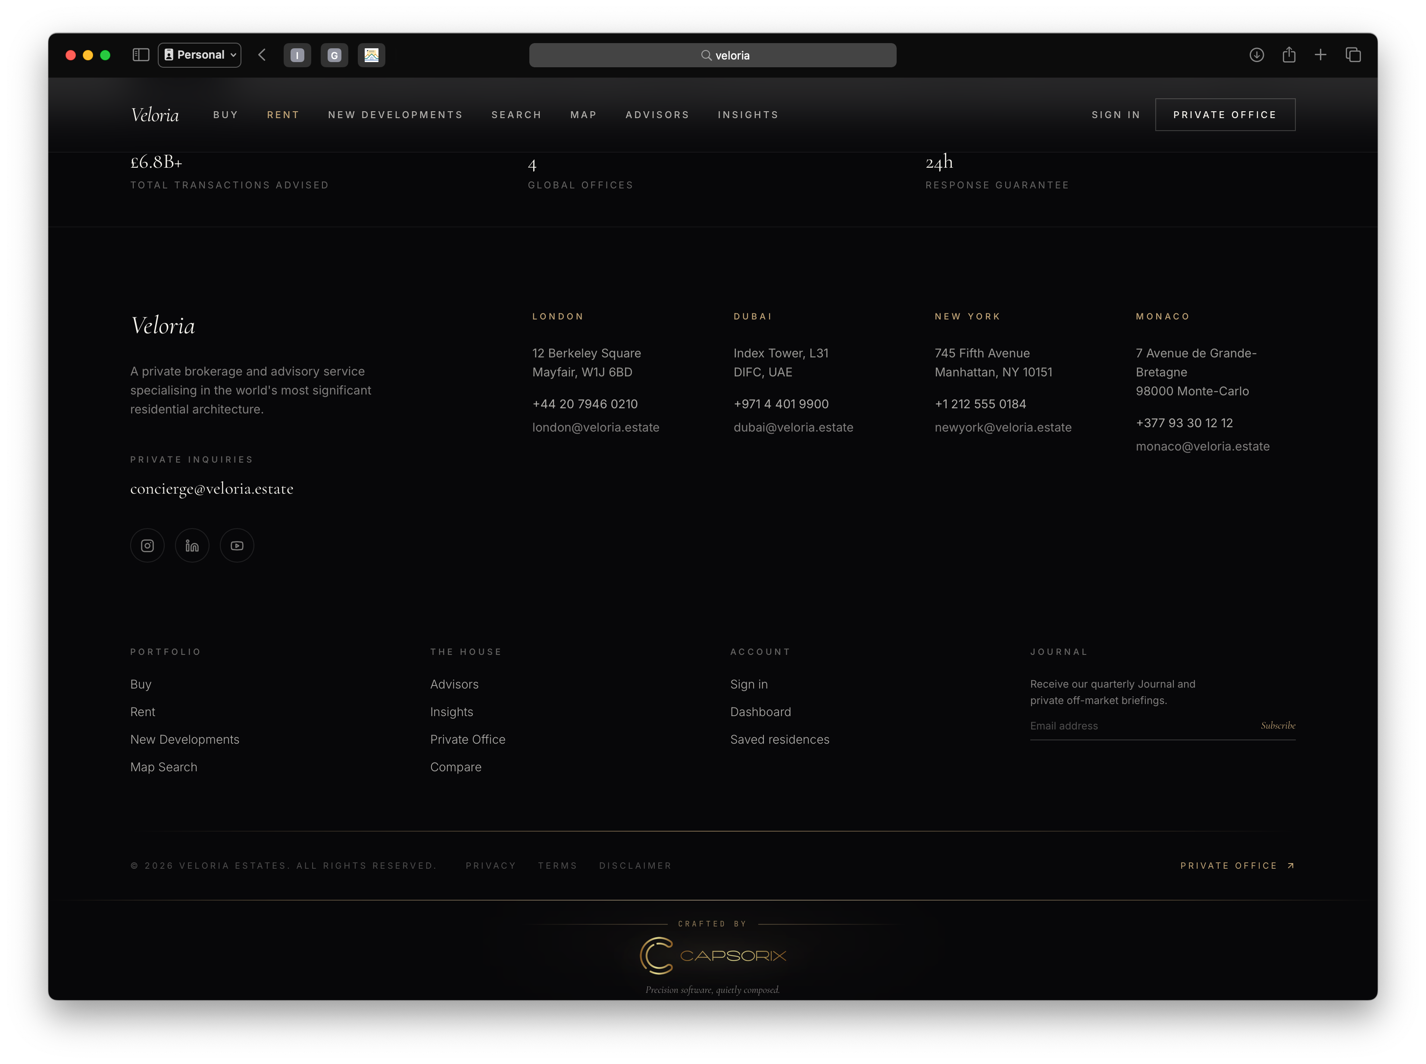This screenshot has width=1426, height=1064.
Task: Go back with the back arrow
Action: click(x=262, y=55)
